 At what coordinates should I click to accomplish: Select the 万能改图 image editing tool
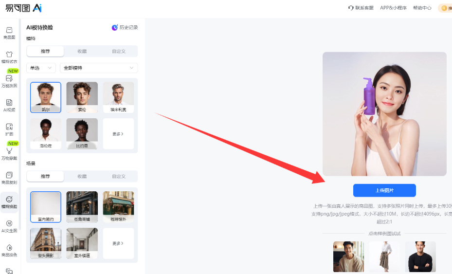pos(9,81)
